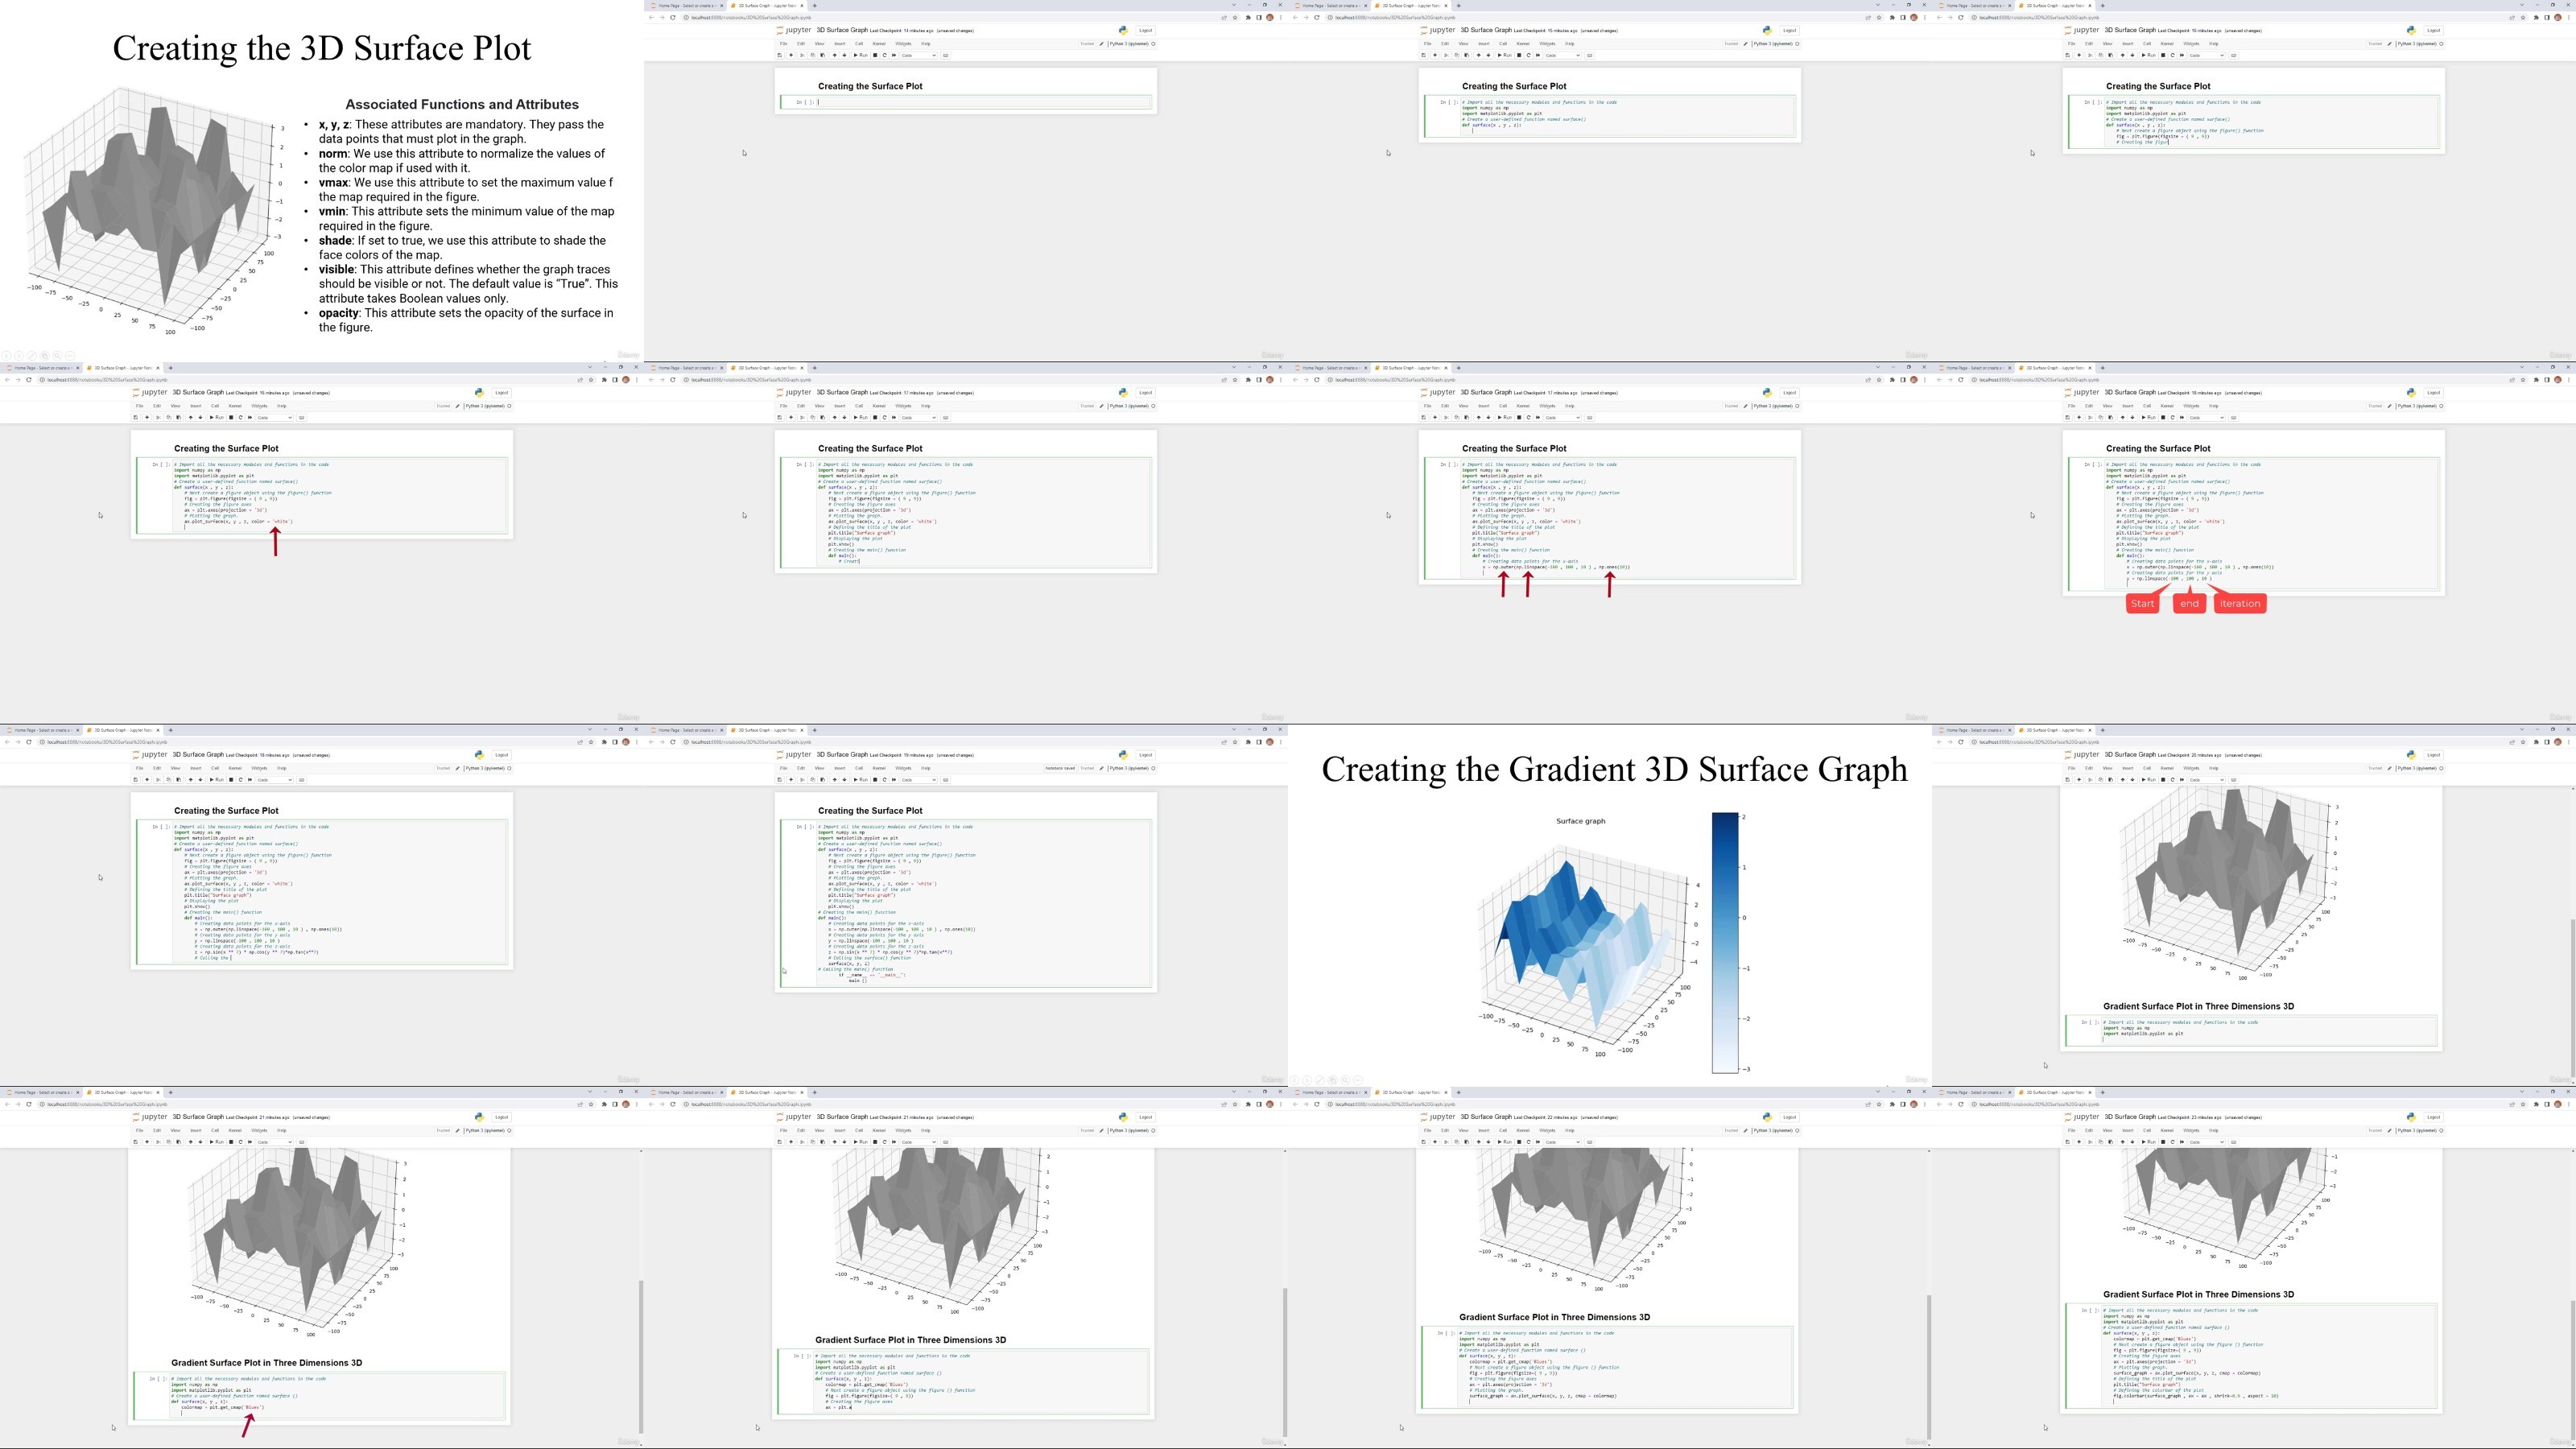
Task: In the Start/end/iteration frame, open the Code cell-type dropdown
Action: tap(2207, 417)
